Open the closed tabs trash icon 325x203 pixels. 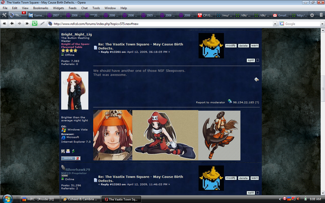[321, 15]
